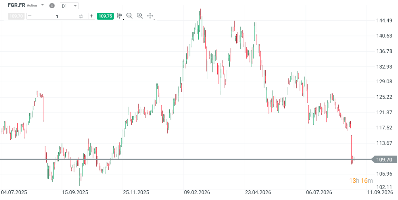Viewport: 398px width, 200px height.
Task: Click the 144.49 price axis value
Action: pos(384,20)
